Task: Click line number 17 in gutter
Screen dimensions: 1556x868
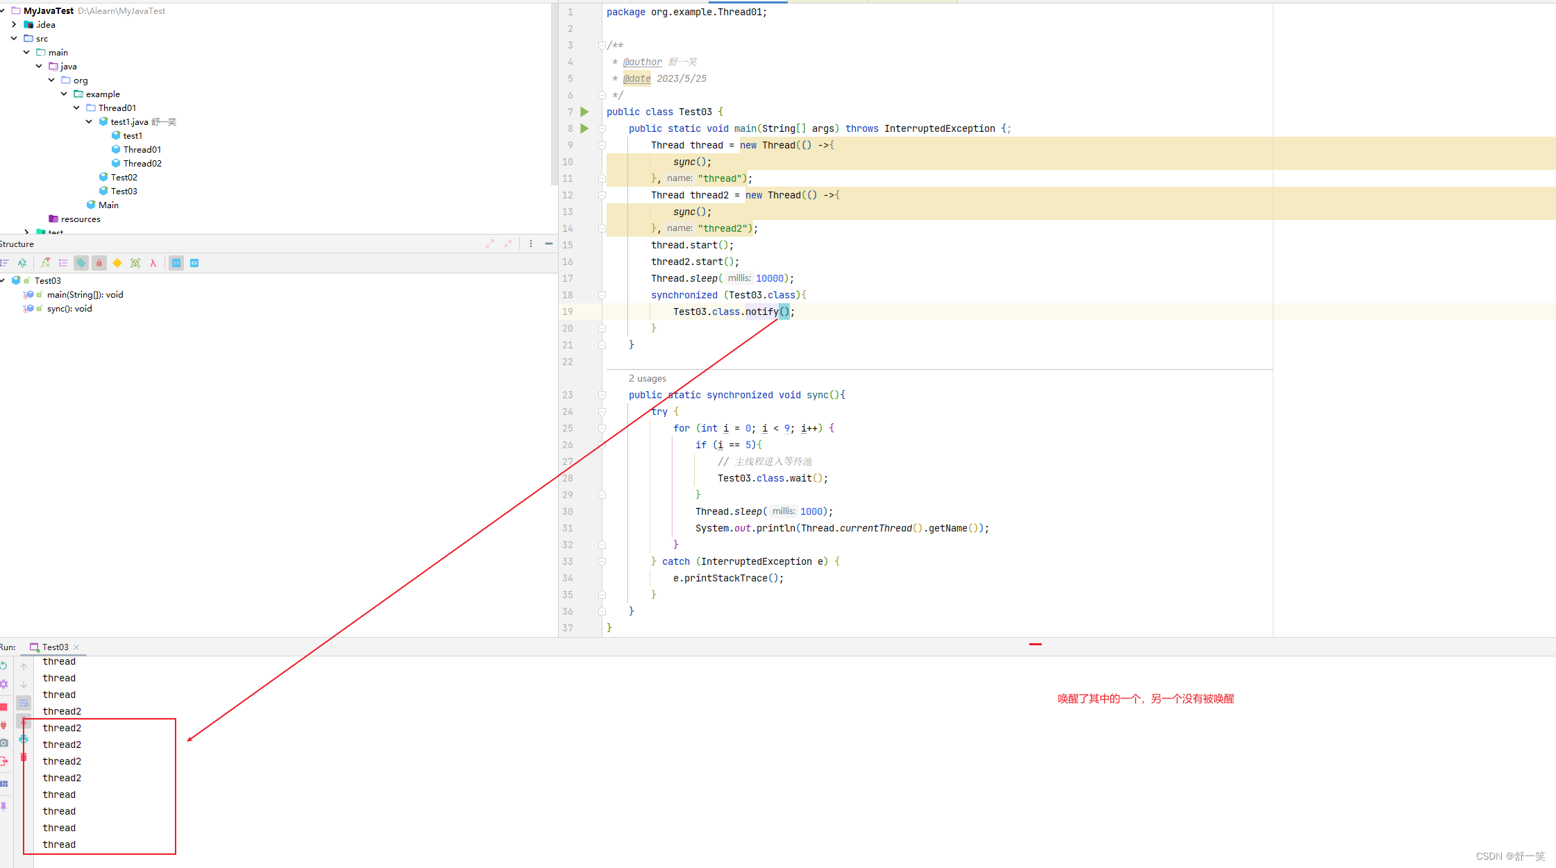Action: pyautogui.click(x=568, y=278)
